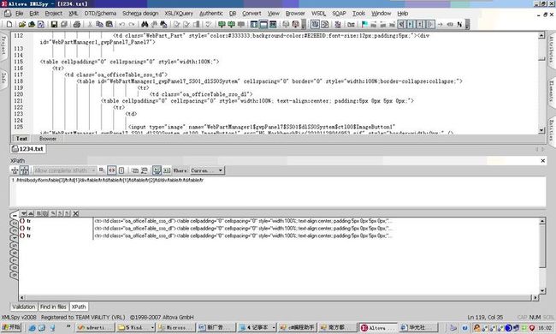Click the Redo arrow icon
This screenshot has height=334, width=556.
click(x=132, y=24)
